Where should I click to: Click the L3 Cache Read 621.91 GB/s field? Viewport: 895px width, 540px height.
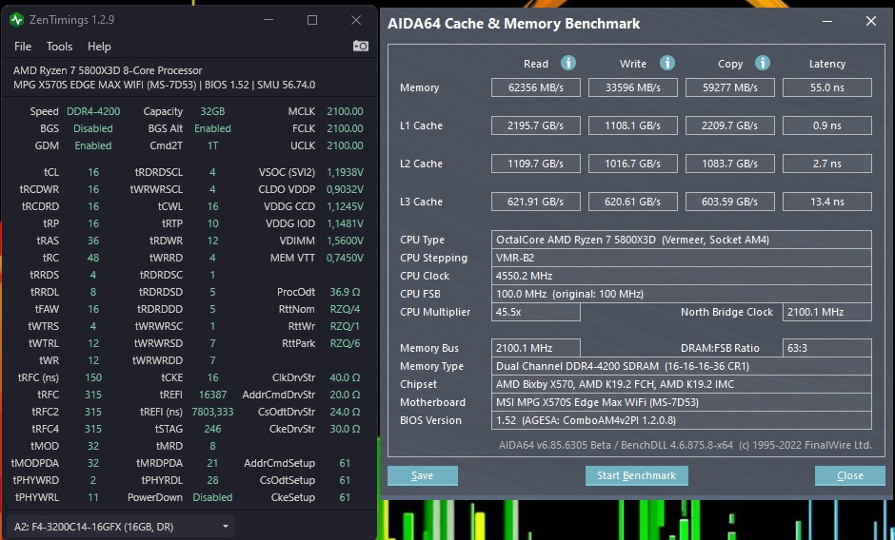coord(536,202)
